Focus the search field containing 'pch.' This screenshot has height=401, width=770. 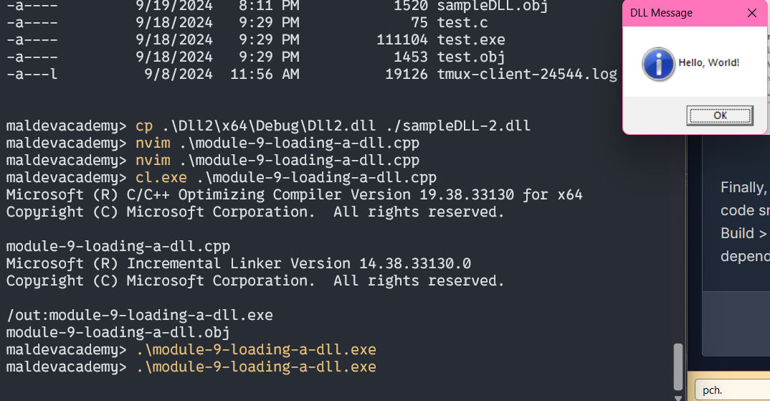tap(731, 390)
